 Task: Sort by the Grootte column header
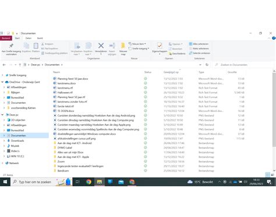pyautogui.click(x=232, y=72)
